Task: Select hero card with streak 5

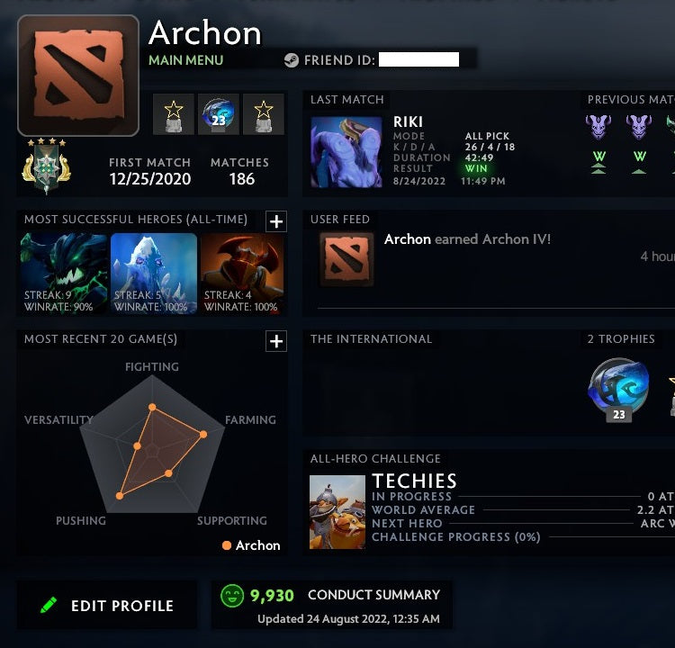Action: click(154, 274)
